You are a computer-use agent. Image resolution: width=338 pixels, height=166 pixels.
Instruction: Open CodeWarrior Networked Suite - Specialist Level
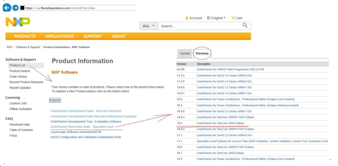82,127
